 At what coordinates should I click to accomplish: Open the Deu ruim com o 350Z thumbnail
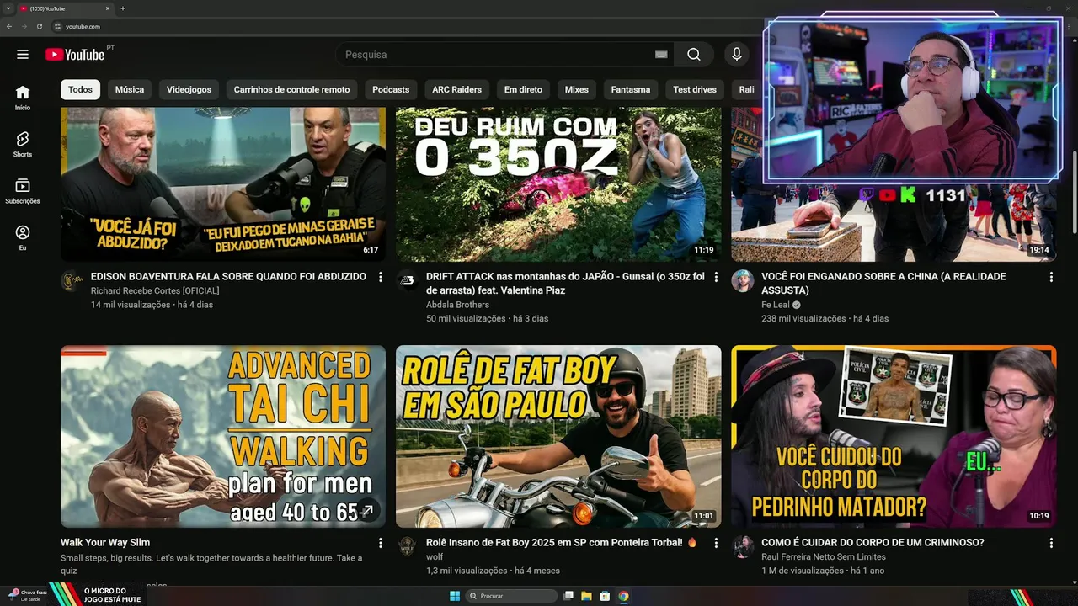(558, 184)
